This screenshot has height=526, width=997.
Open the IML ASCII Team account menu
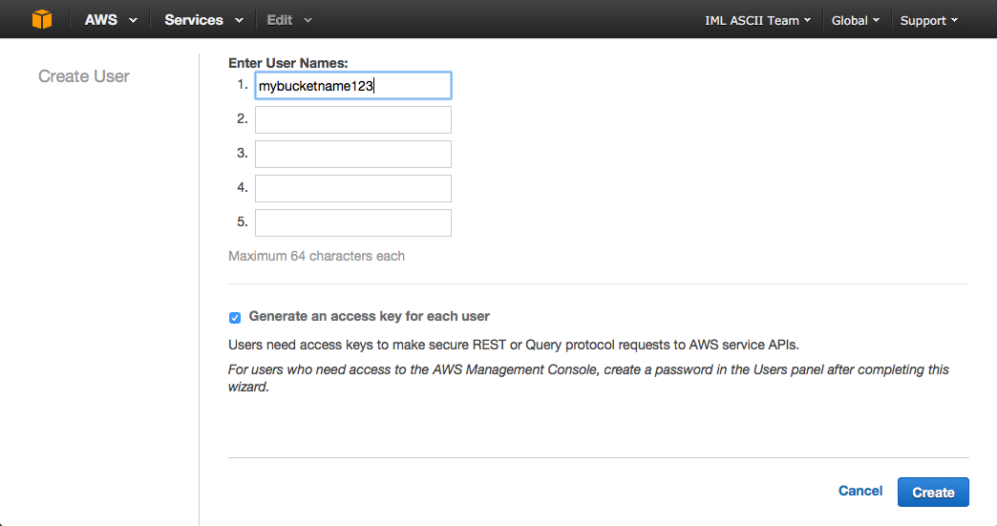point(758,20)
